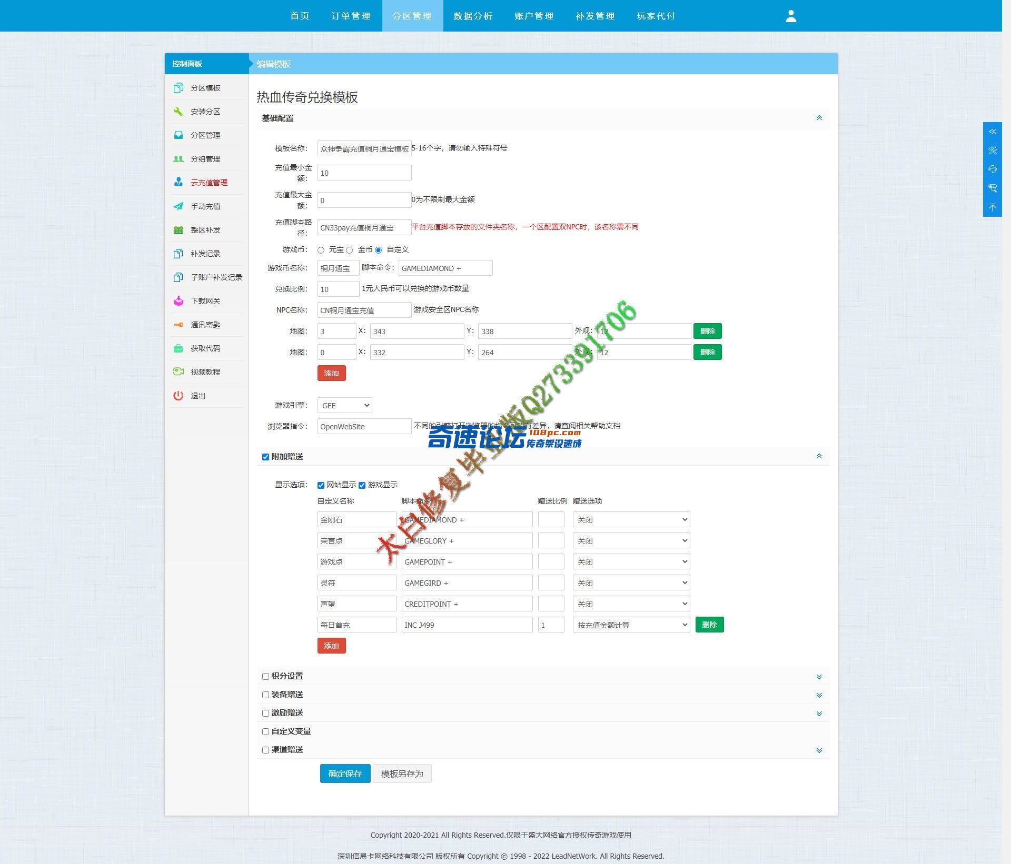The width and height of the screenshot is (1011, 864).
Task: Open the user account icon in the top bar
Action: [x=791, y=16]
